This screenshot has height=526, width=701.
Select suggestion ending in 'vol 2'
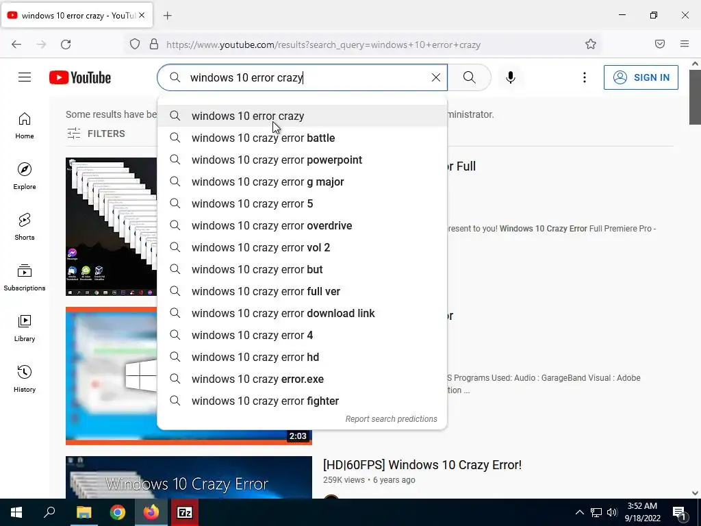[302, 247]
